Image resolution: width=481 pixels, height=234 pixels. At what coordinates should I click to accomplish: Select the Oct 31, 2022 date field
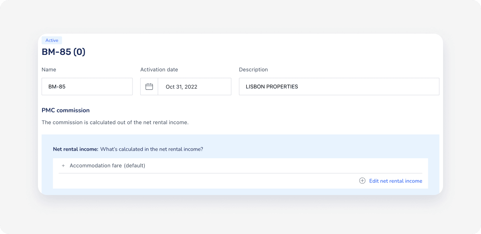194,87
